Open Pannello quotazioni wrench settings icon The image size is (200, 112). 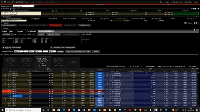pyautogui.click(x=197, y=9)
